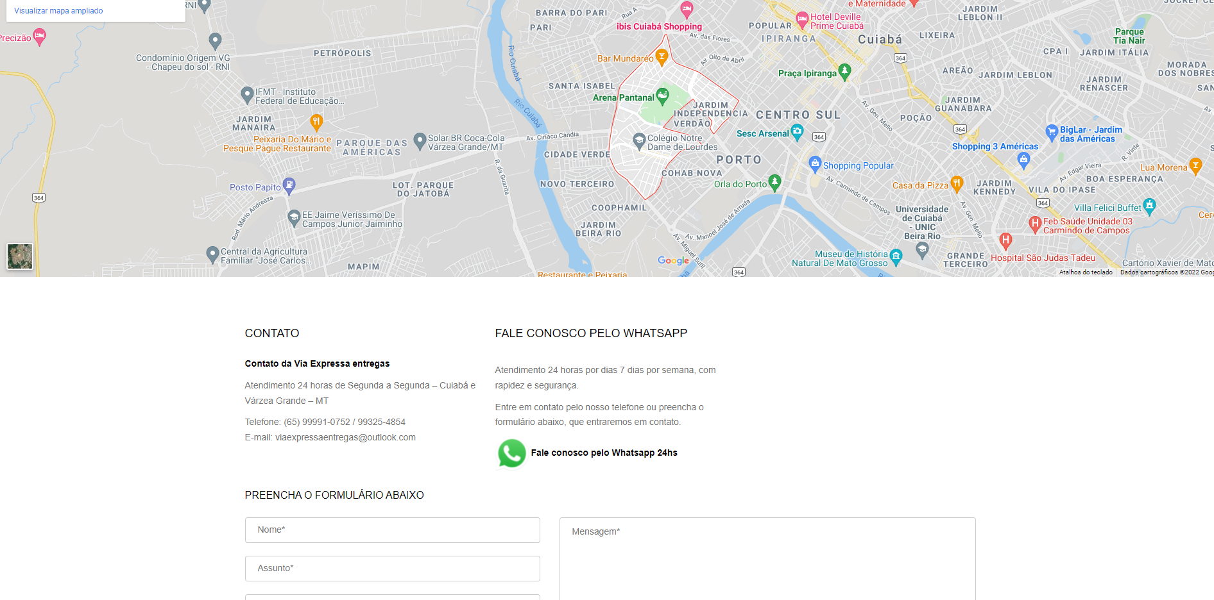Select the Museu de História Natural pin

click(896, 258)
